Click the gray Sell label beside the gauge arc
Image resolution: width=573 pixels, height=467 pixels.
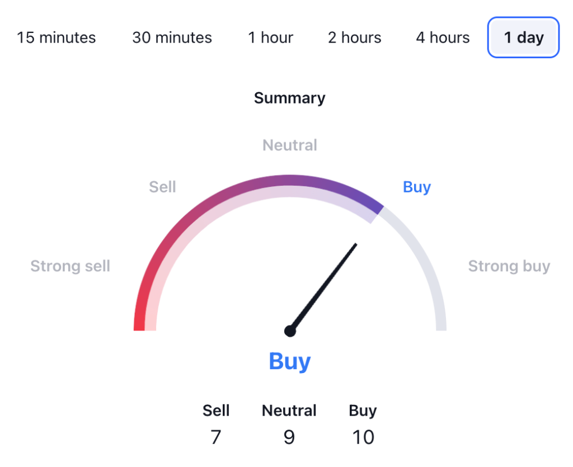pos(162,187)
